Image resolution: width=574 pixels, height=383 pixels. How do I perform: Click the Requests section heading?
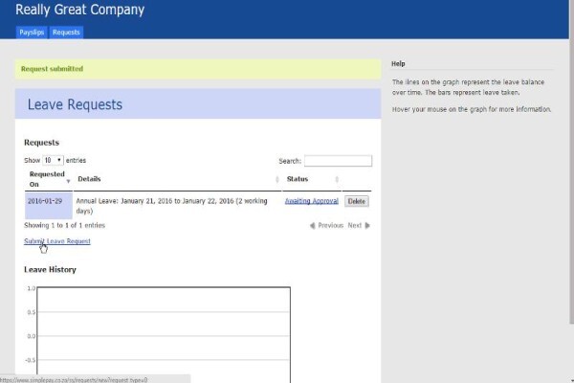pyautogui.click(x=42, y=143)
